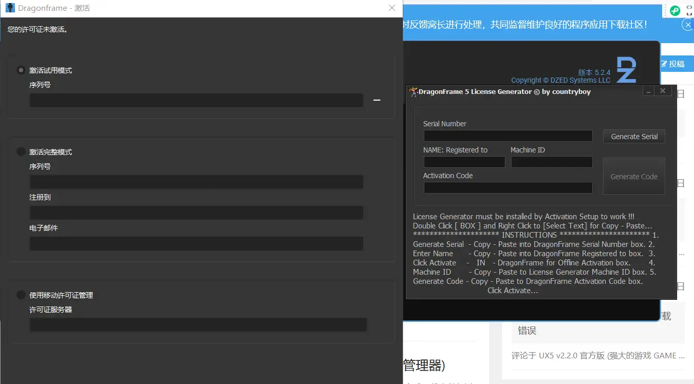Click the 许可证服务器 input field
The width and height of the screenshot is (694, 384).
click(198, 325)
